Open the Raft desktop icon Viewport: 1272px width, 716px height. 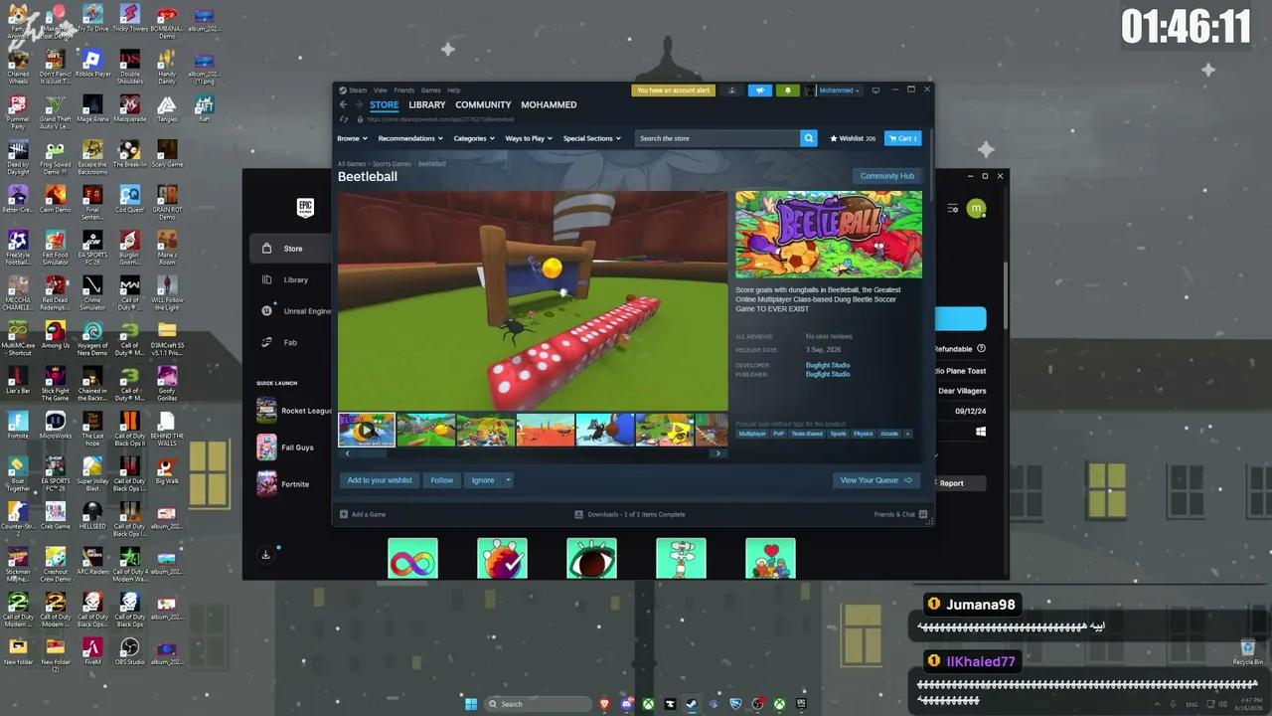pyautogui.click(x=204, y=108)
